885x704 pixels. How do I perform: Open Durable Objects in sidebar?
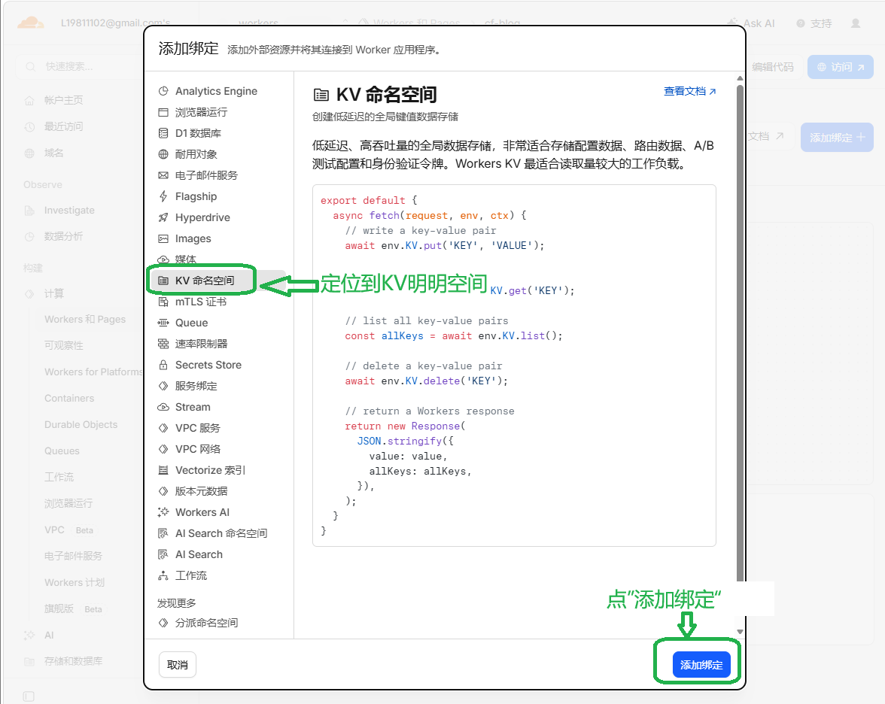click(x=81, y=425)
